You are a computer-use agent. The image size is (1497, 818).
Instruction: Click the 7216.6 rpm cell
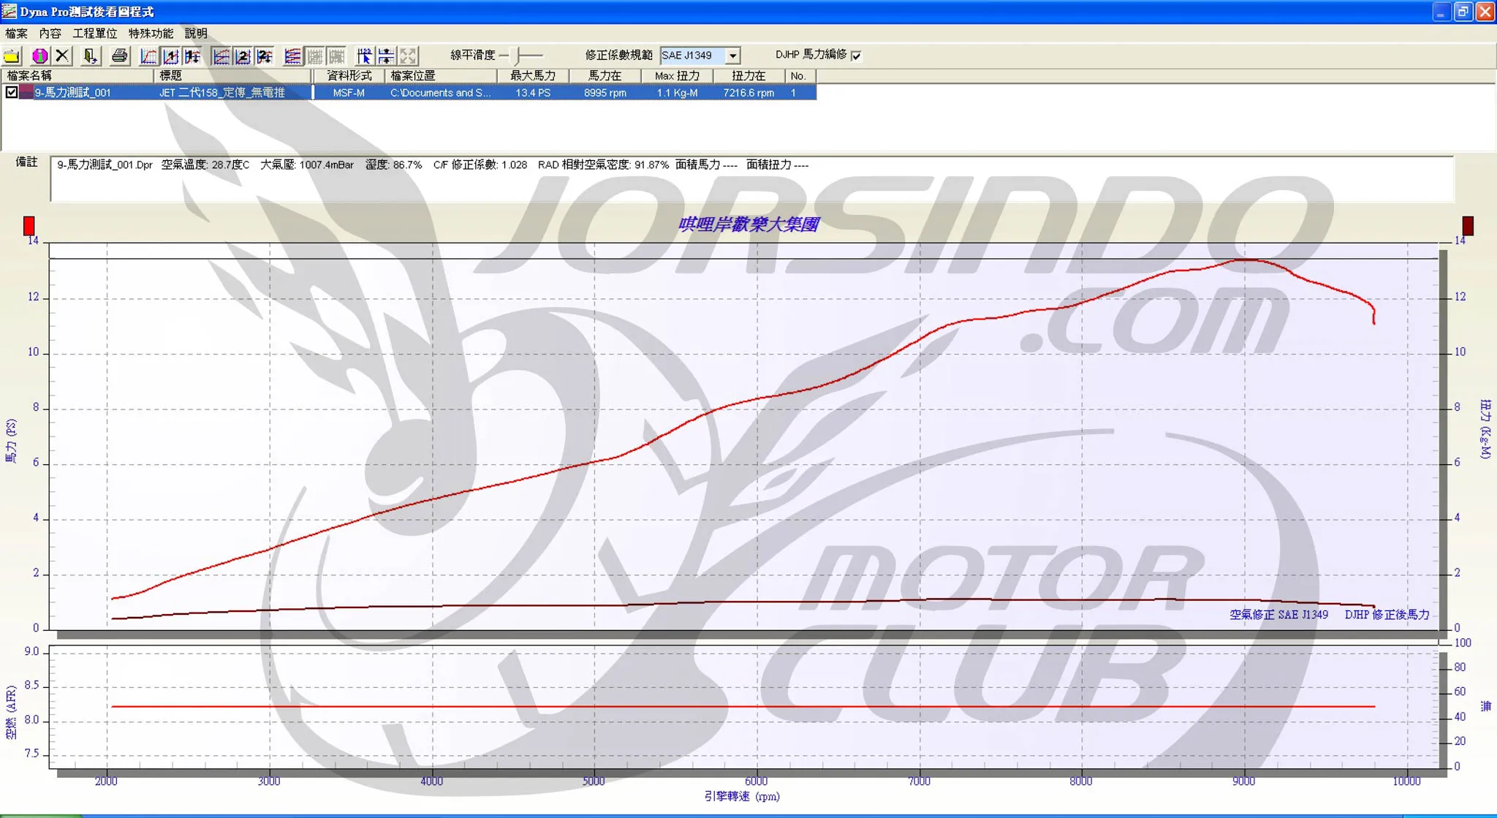click(748, 93)
